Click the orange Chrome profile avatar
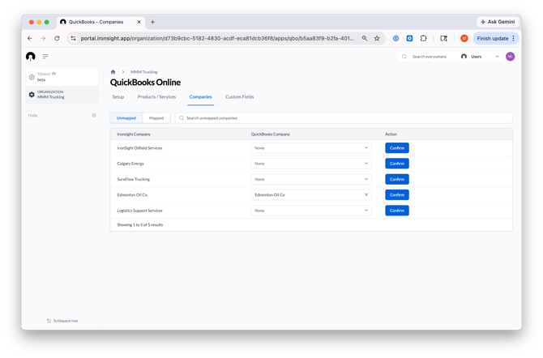543x358 pixels. (464, 38)
